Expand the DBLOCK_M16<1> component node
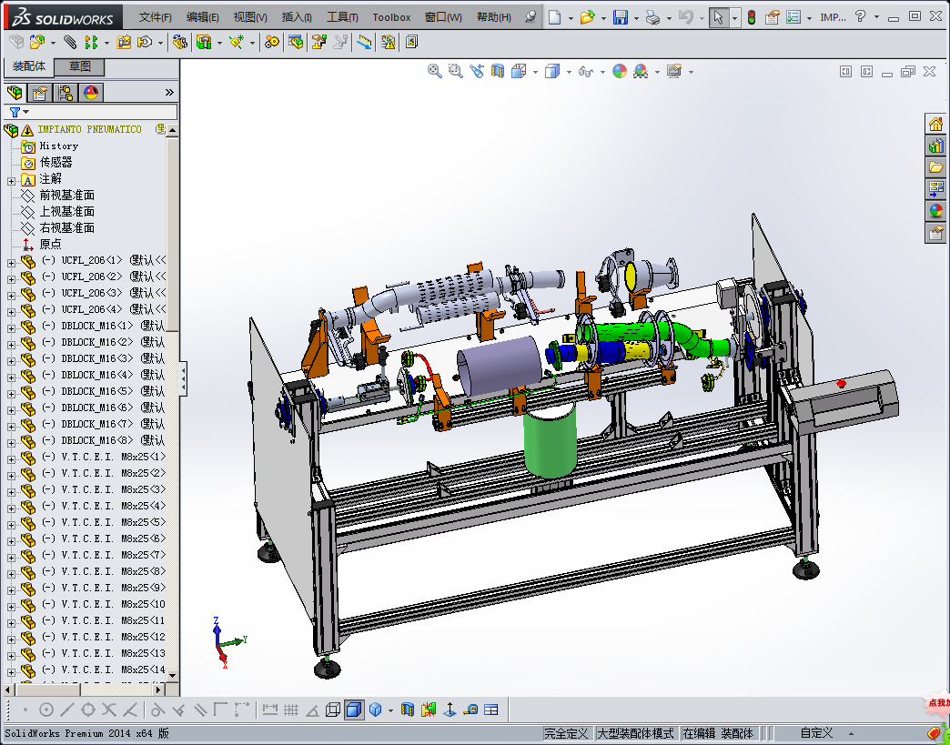This screenshot has height=745, width=950. [11, 328]
